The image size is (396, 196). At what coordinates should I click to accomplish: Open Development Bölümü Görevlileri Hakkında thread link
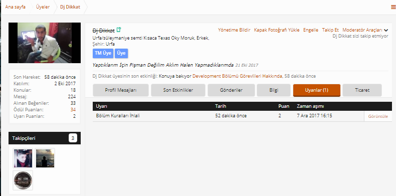click(238, 76)
